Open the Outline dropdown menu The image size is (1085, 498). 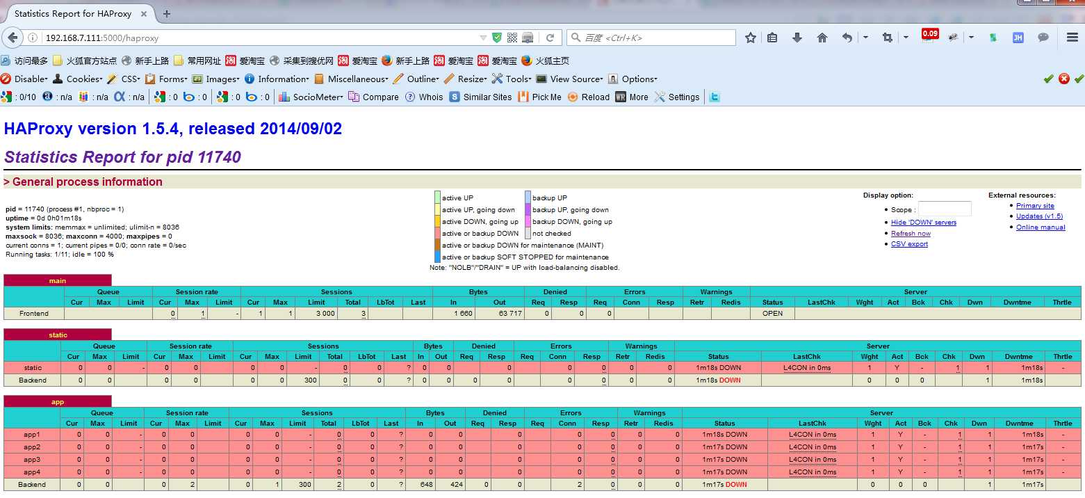[x=416, y=79]
